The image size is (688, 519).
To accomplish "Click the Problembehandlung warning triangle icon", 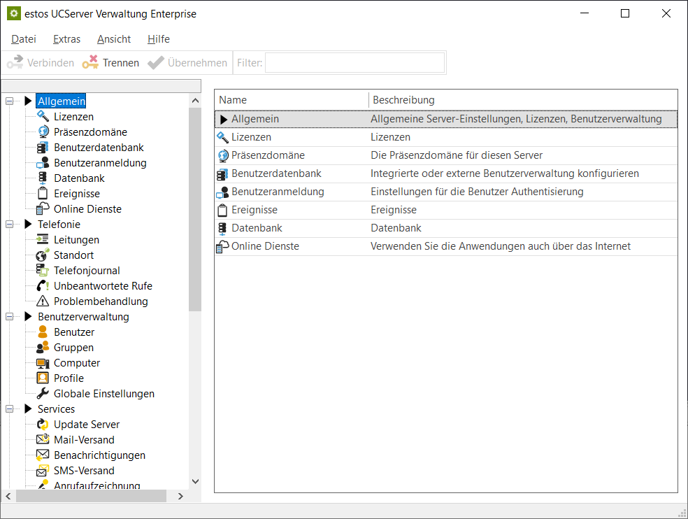I will [43, 301].
